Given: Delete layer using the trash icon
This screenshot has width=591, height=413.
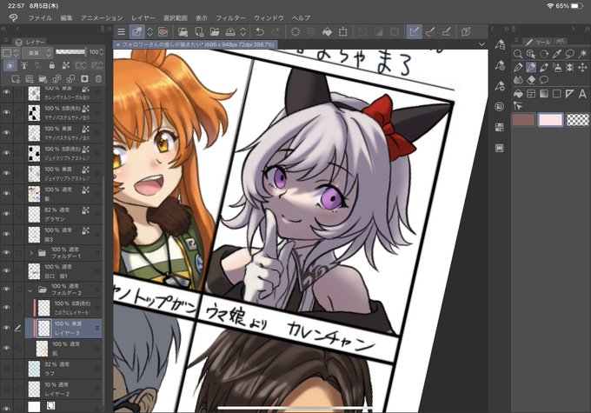Looking at the screenshot, I should [98, 79].
